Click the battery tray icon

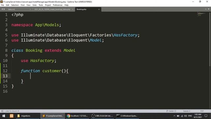(178, 116)
